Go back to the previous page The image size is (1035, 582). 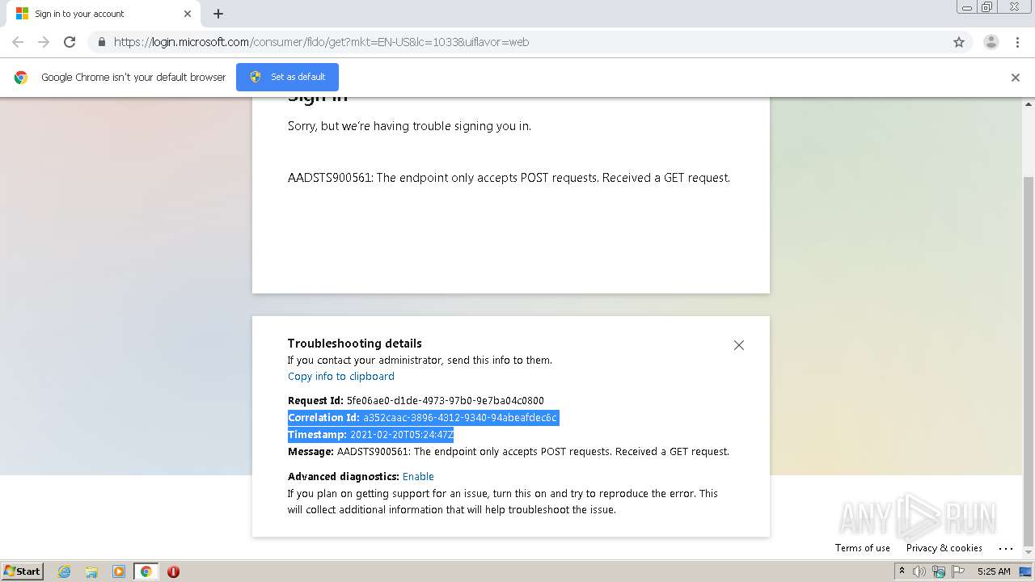(x=18, y=42)
